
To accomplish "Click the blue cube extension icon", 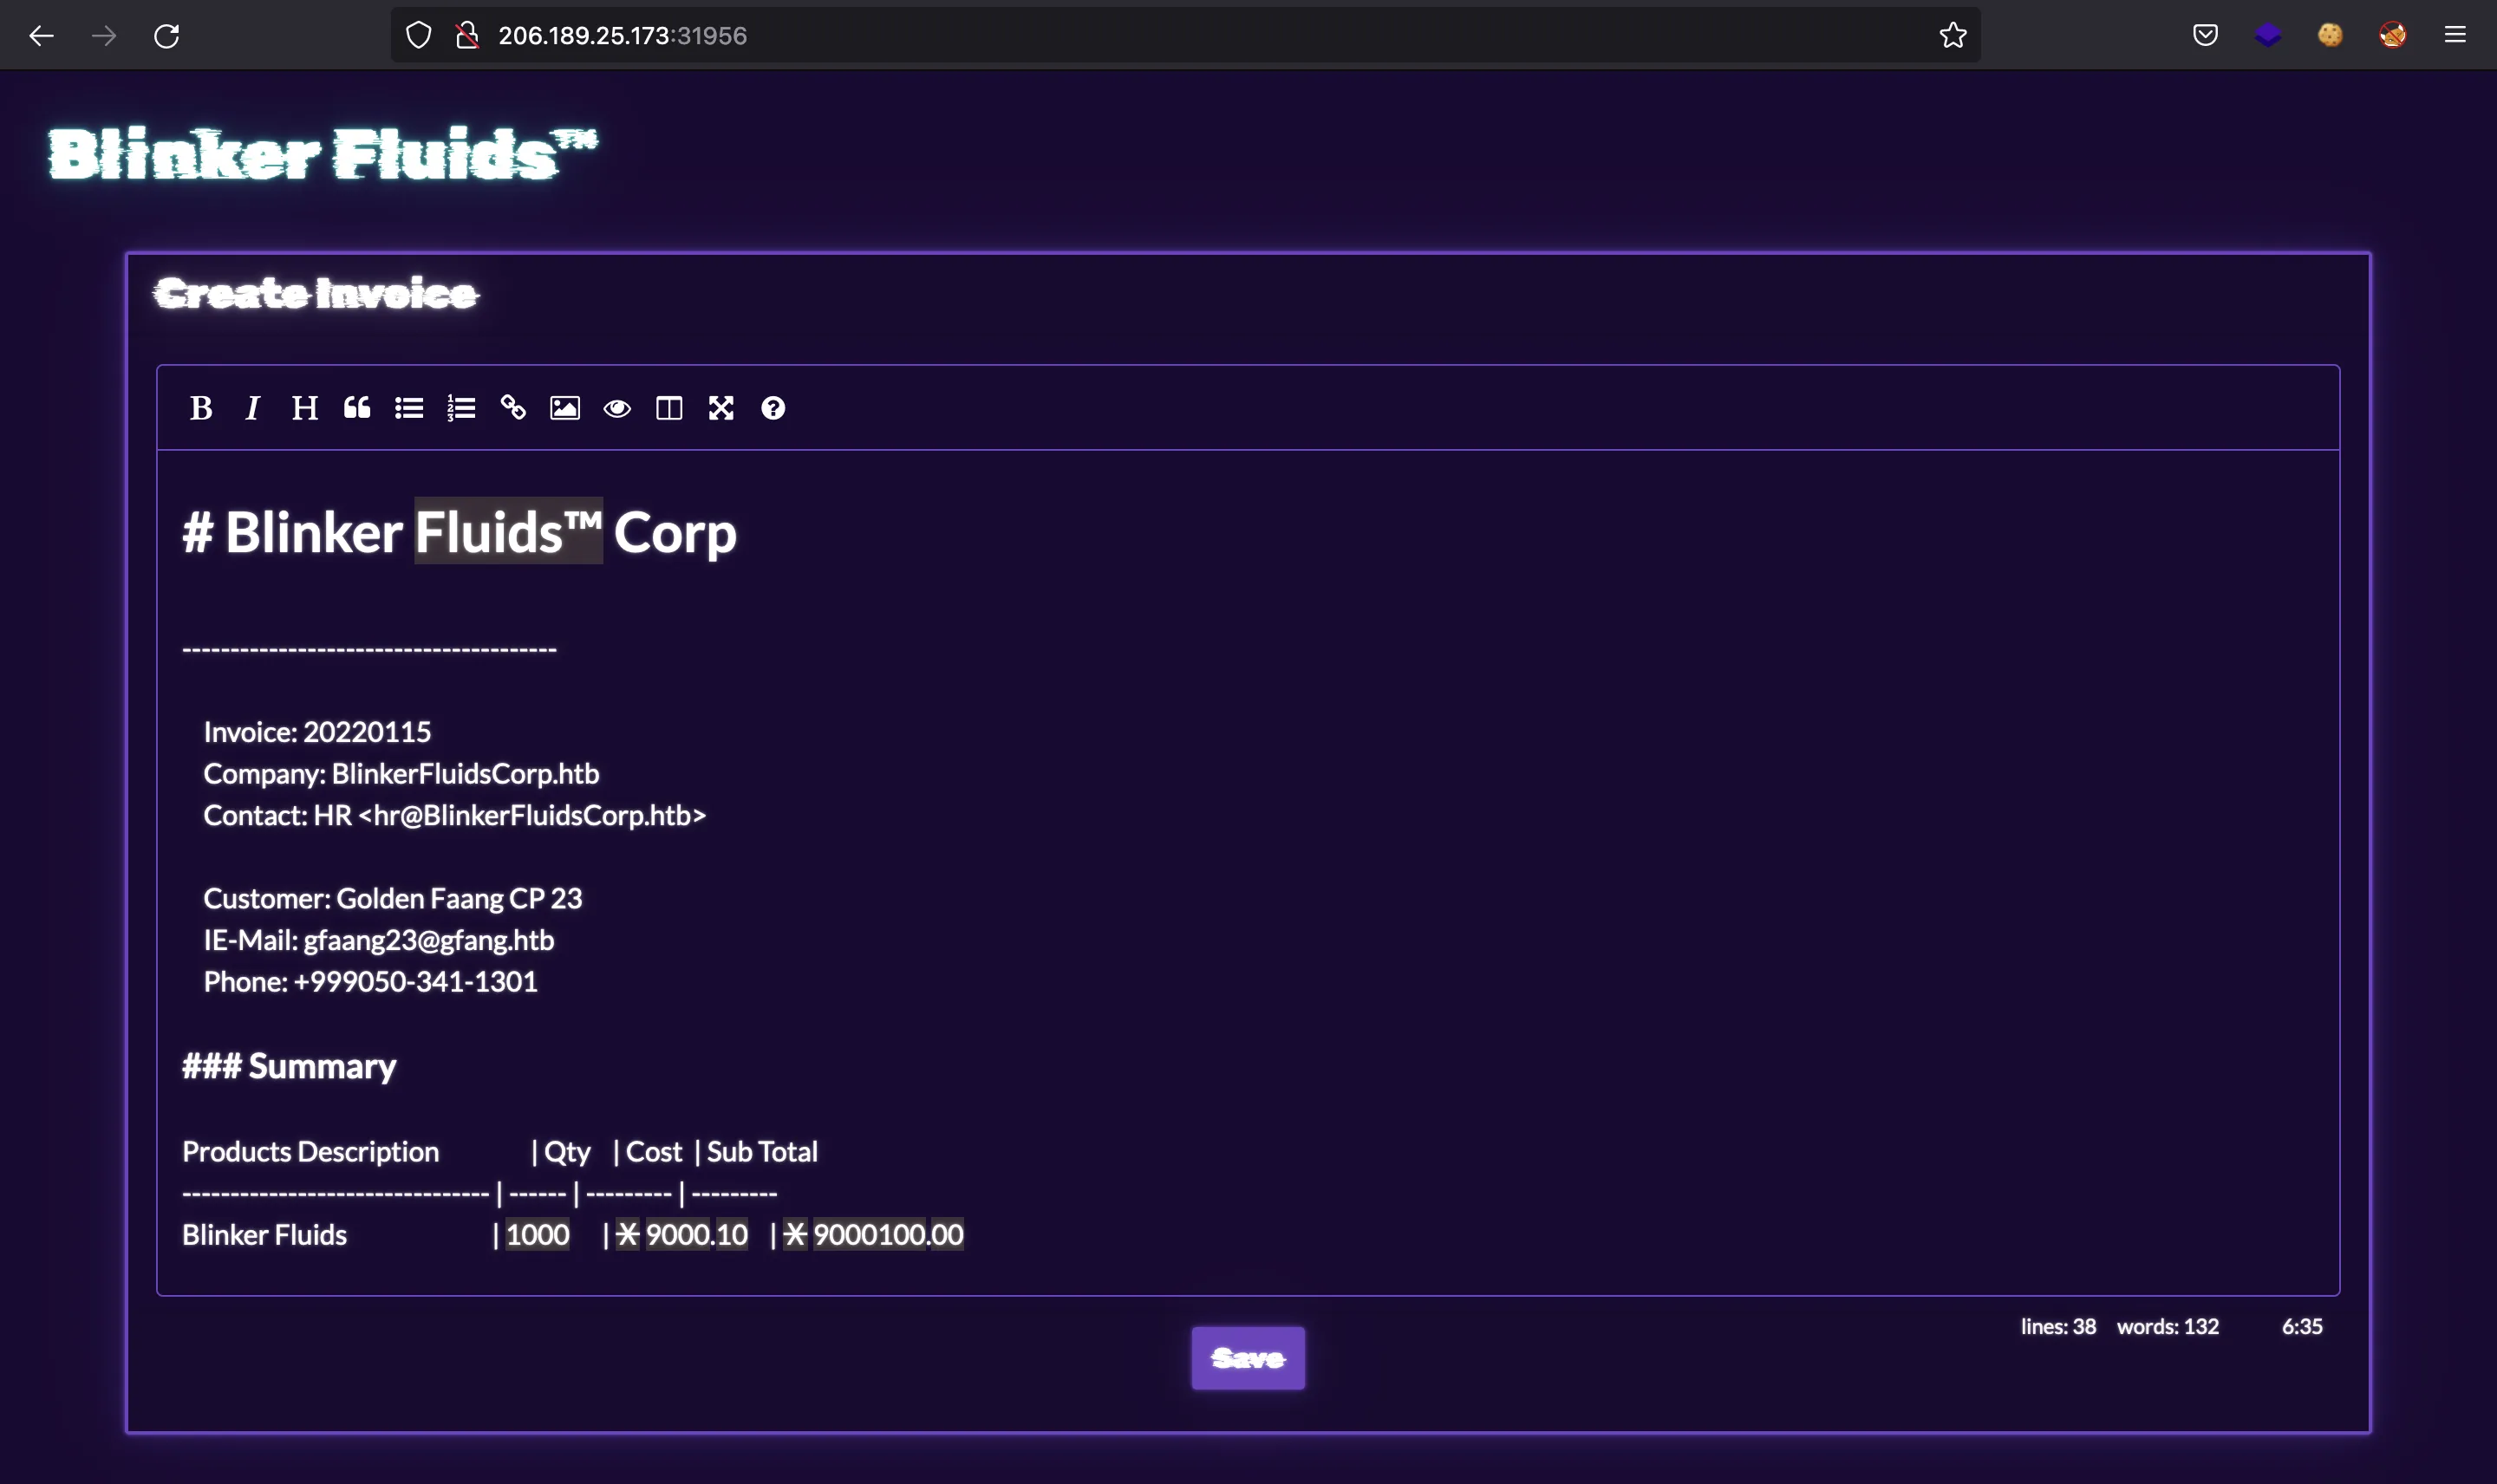I will point(2268,35).
